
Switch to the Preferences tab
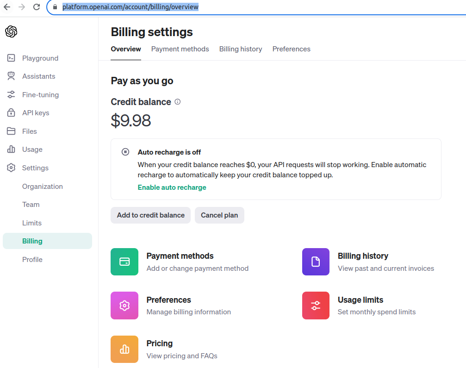point(291,49)
